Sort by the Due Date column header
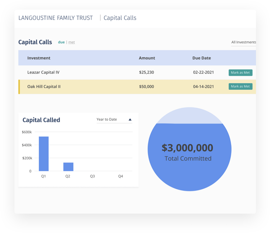Viewport: 274px width, 233px height. pos(202,58)
